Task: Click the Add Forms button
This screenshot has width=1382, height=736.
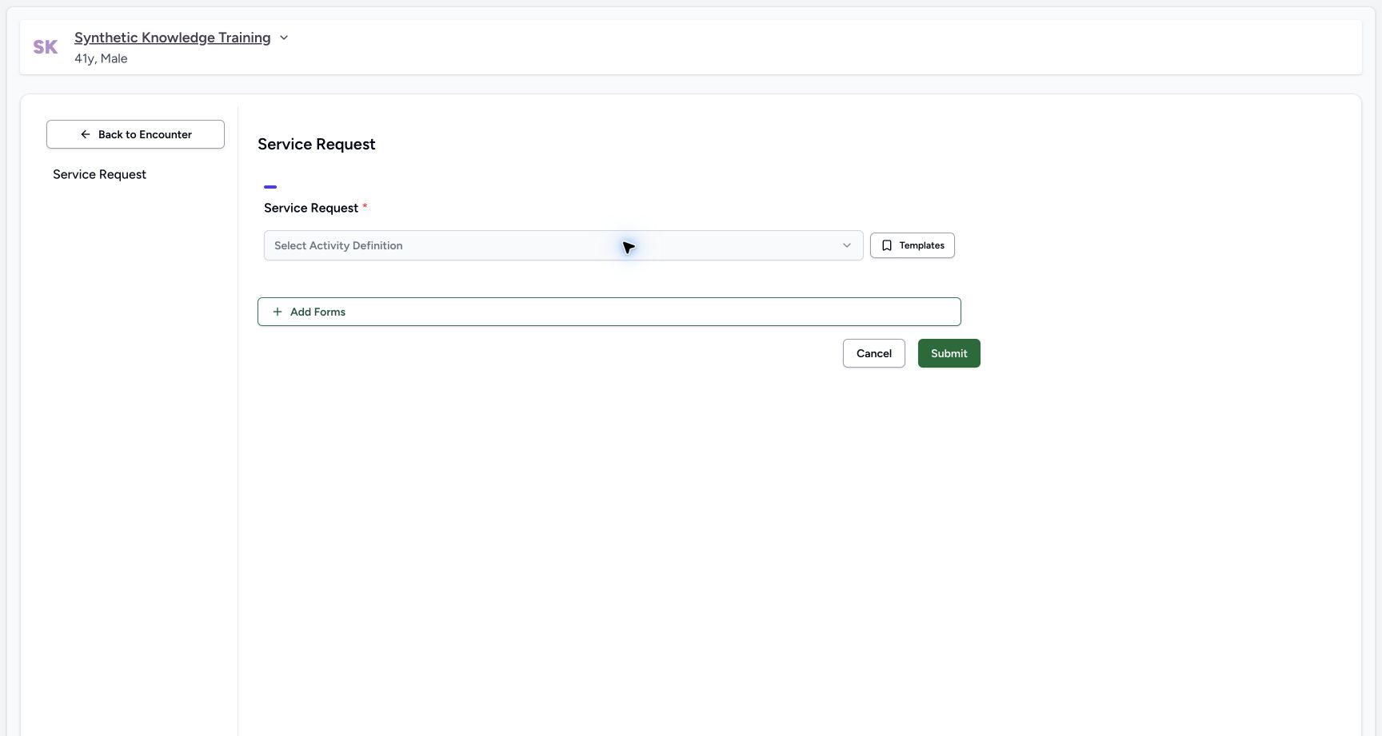Action: point(609,312)
